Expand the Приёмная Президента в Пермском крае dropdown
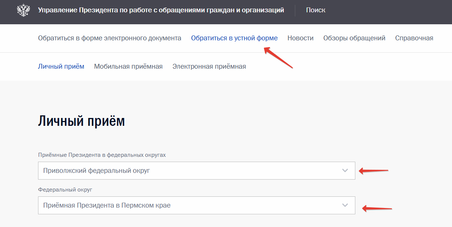 (197, 205)
